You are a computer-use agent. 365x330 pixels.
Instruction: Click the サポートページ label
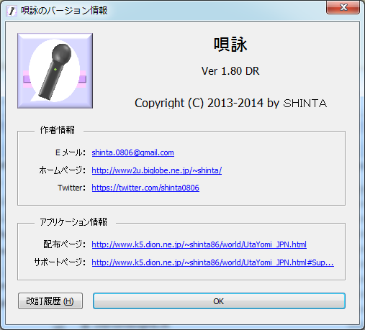[x=60, y=262]
